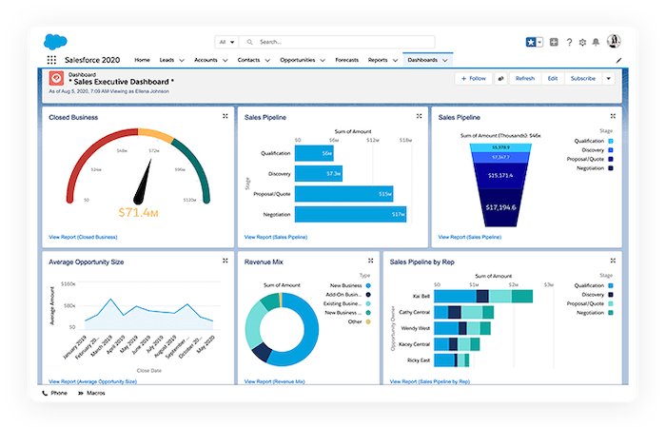Open the dropdown arrow next to Subscribe
Screen dimensions: 666x427
click(x=610, y=79)
